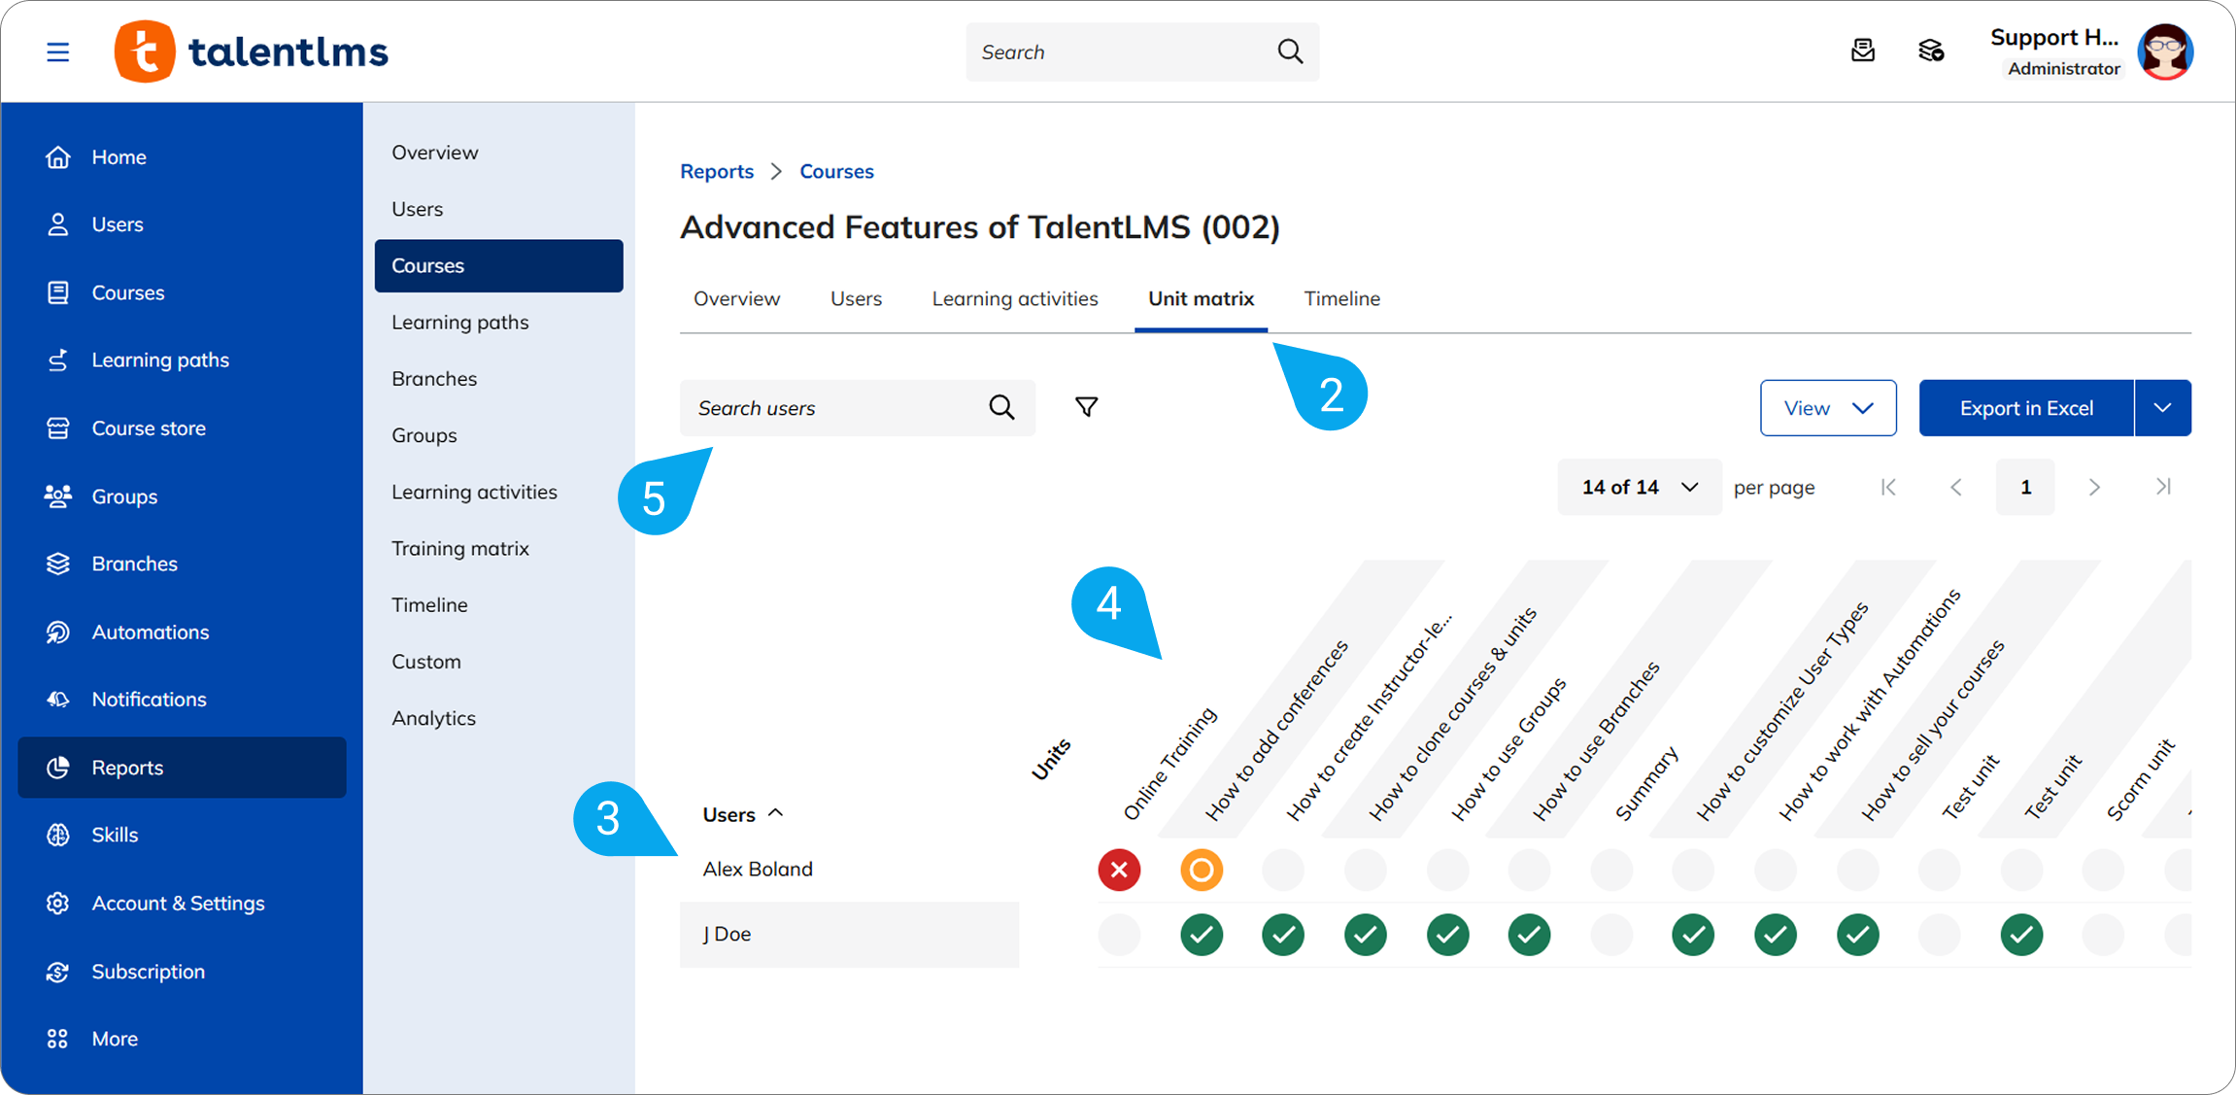This screenshot has height=1095, width=2236.
Task: Click Alex Boland's orange in-progress status circle
Action: pos(1201,870)
